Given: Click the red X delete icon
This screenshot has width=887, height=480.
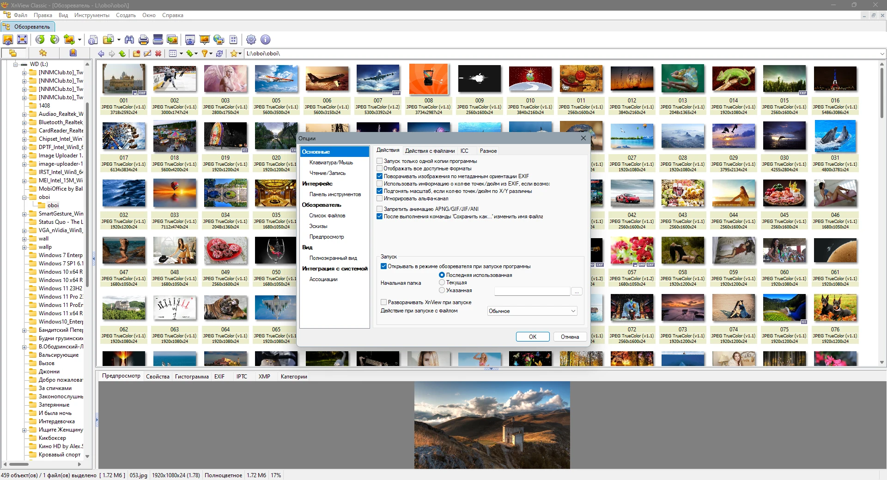Looking at the screenshot, I should click(158, 54).
